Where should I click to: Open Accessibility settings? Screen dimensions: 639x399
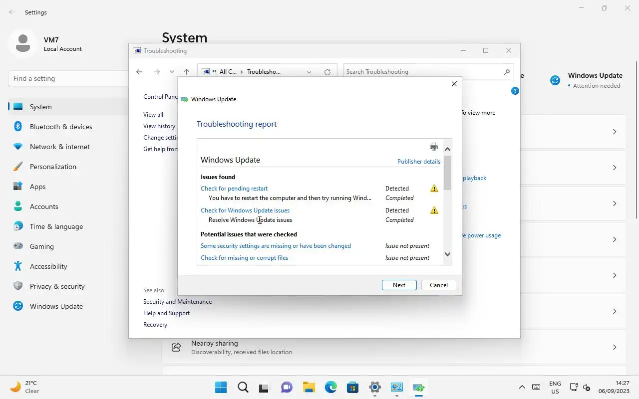click(x=68, y=266)
